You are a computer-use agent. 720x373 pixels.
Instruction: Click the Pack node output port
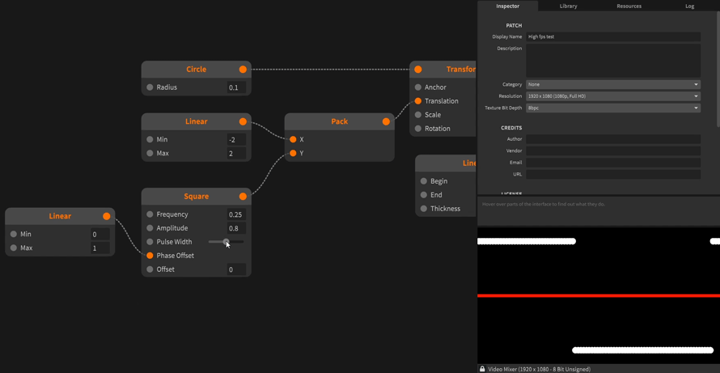click(386, 121)
